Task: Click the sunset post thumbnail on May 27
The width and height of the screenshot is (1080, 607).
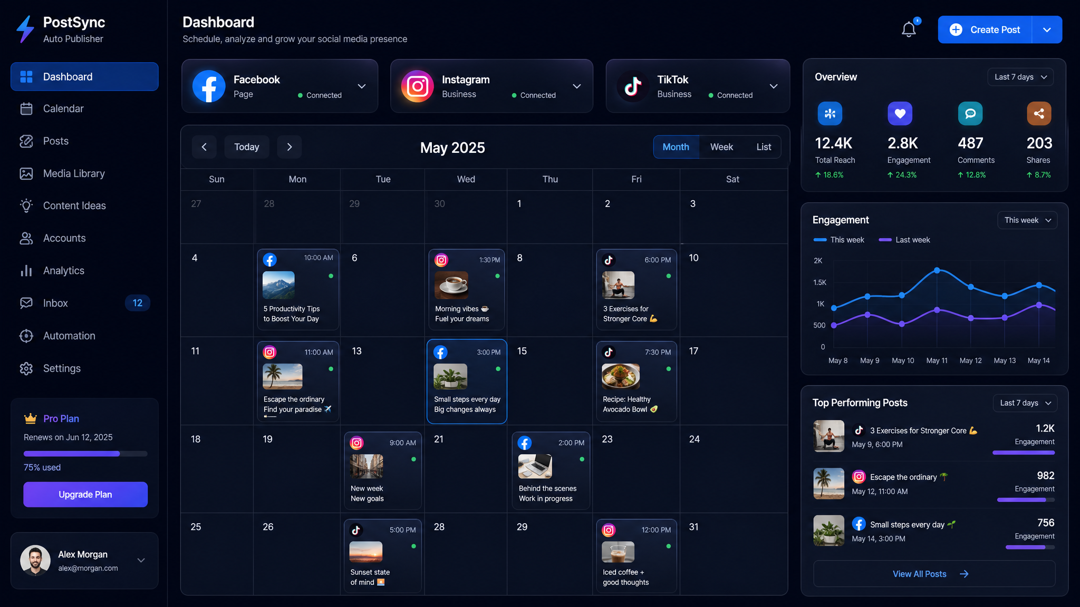Action: point(366,552)
